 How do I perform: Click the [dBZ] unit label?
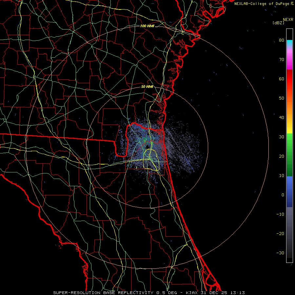(x=278, y=23)
